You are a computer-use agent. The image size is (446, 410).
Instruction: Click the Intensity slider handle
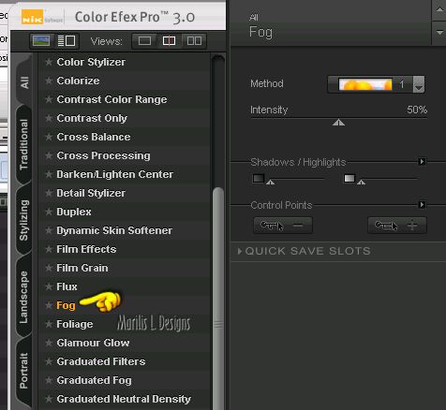coord(338,123)
